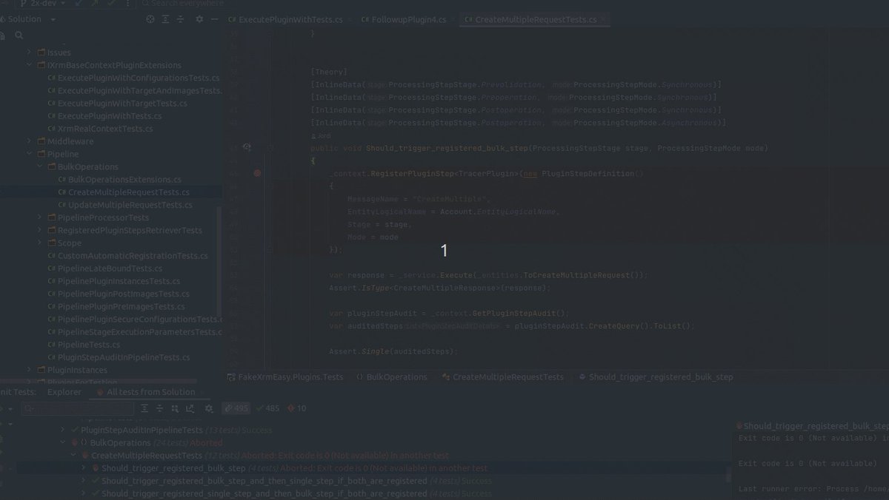Open the 2x-dev branch dropdown
Image resolution: width=889 pixels, height=500 pixels.
[x=42, y=4]
